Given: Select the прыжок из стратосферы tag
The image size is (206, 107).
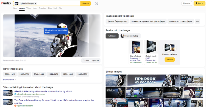Looking at the screenshot, I should click(180, 21).
